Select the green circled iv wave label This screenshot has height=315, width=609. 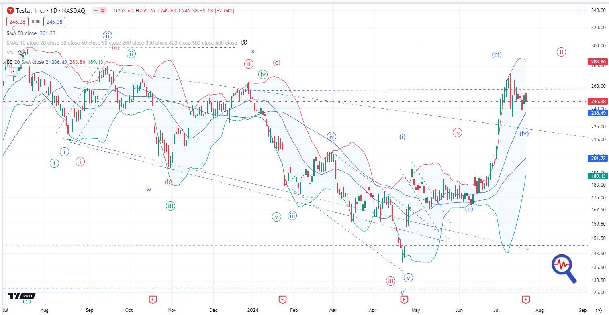tap(263, 74)
